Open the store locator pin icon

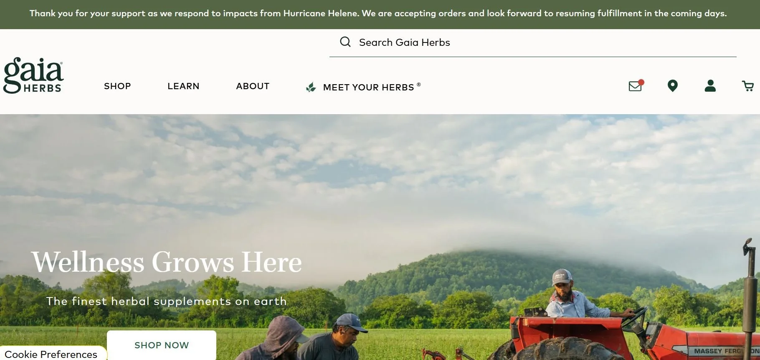coord(673,86)
